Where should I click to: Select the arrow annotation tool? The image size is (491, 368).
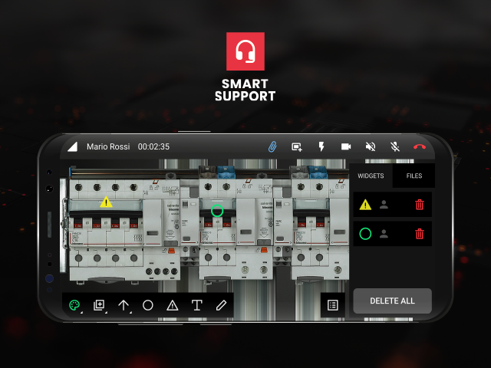click(124, 305)
